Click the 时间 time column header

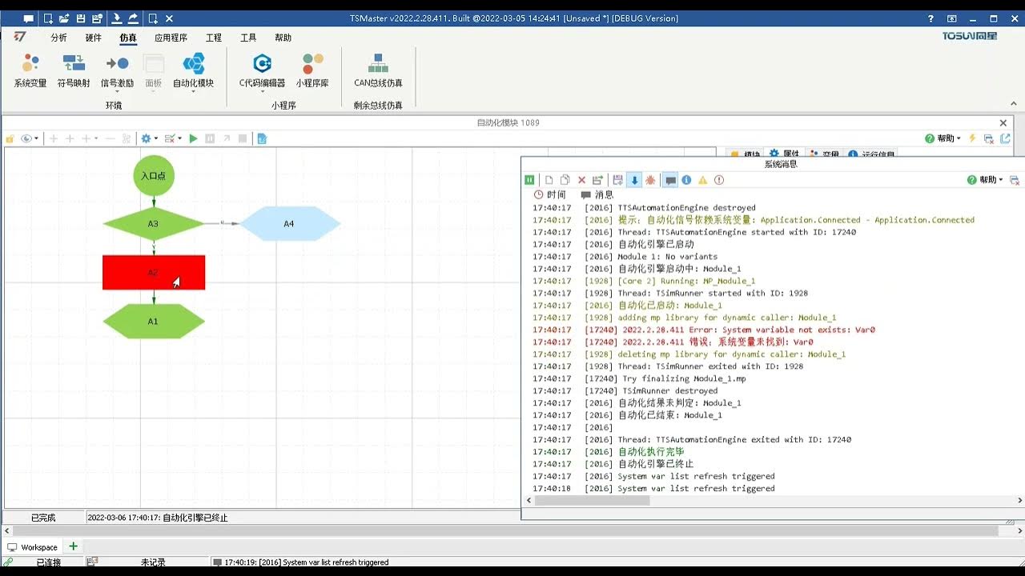point(550,194)
